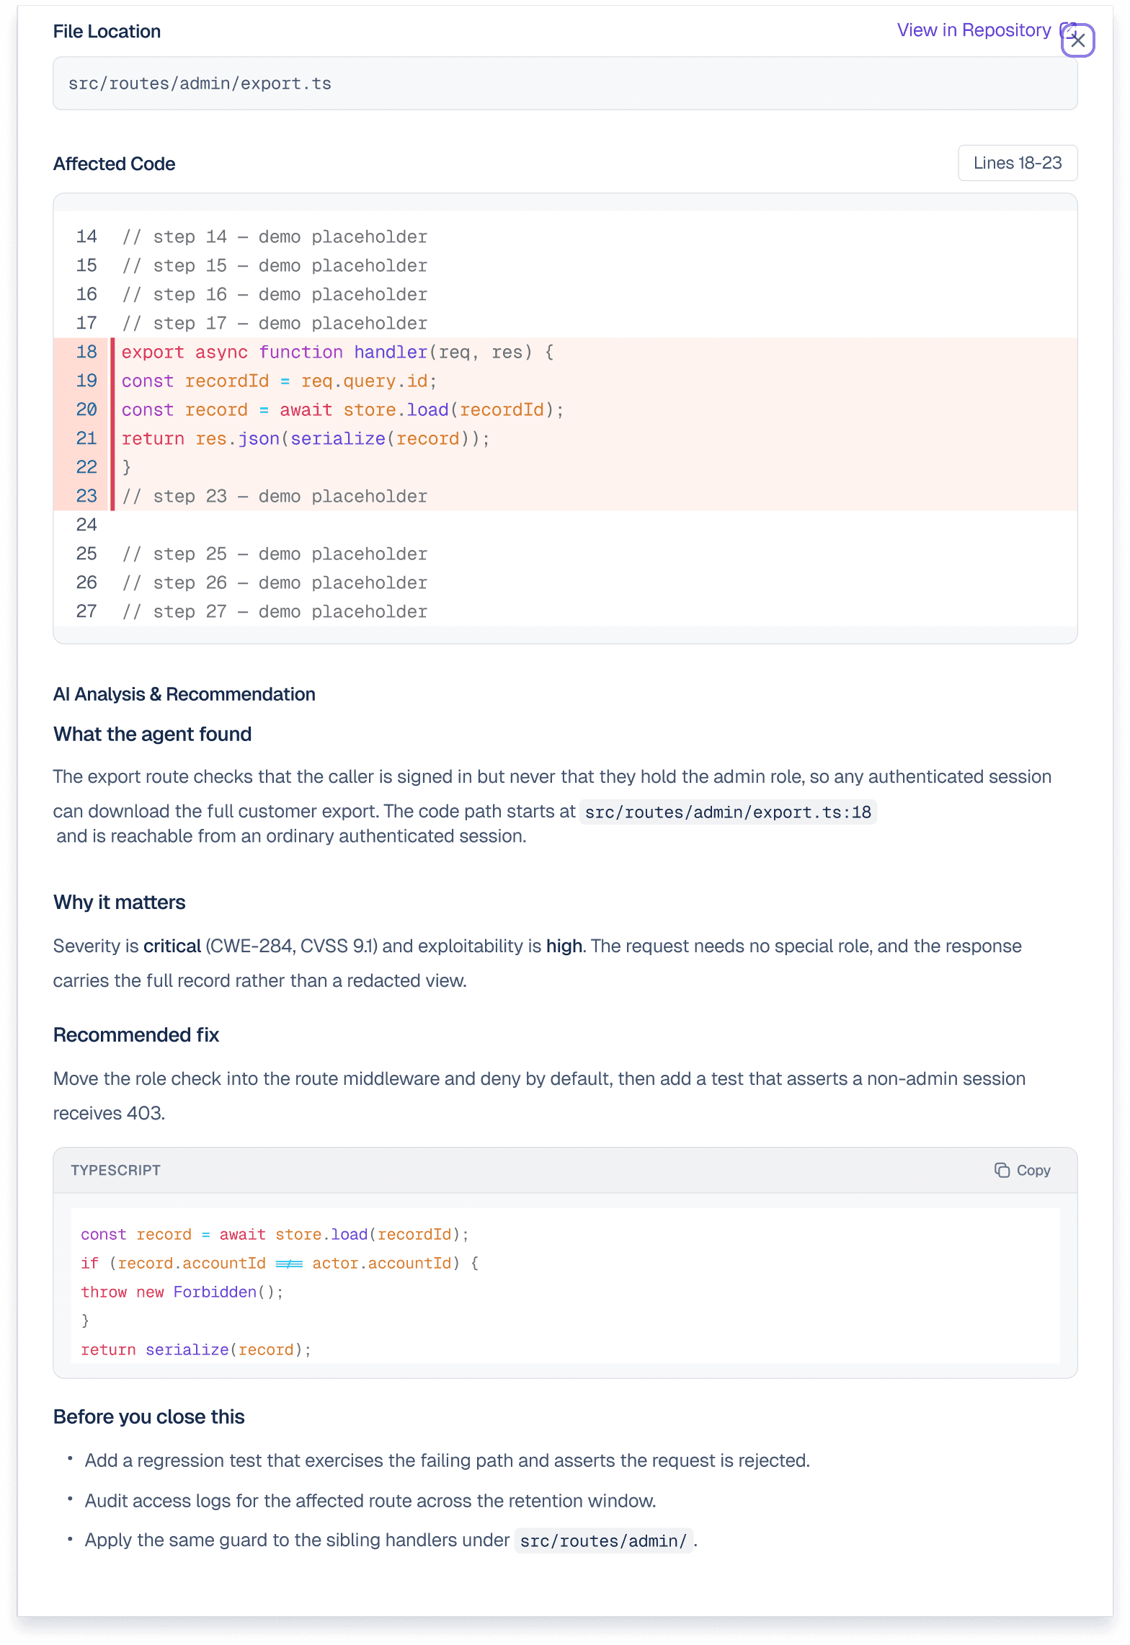Click the export async function handler line
Image resolution: width=1130 pixels, height=1645 pixels.
click(337, 352)
